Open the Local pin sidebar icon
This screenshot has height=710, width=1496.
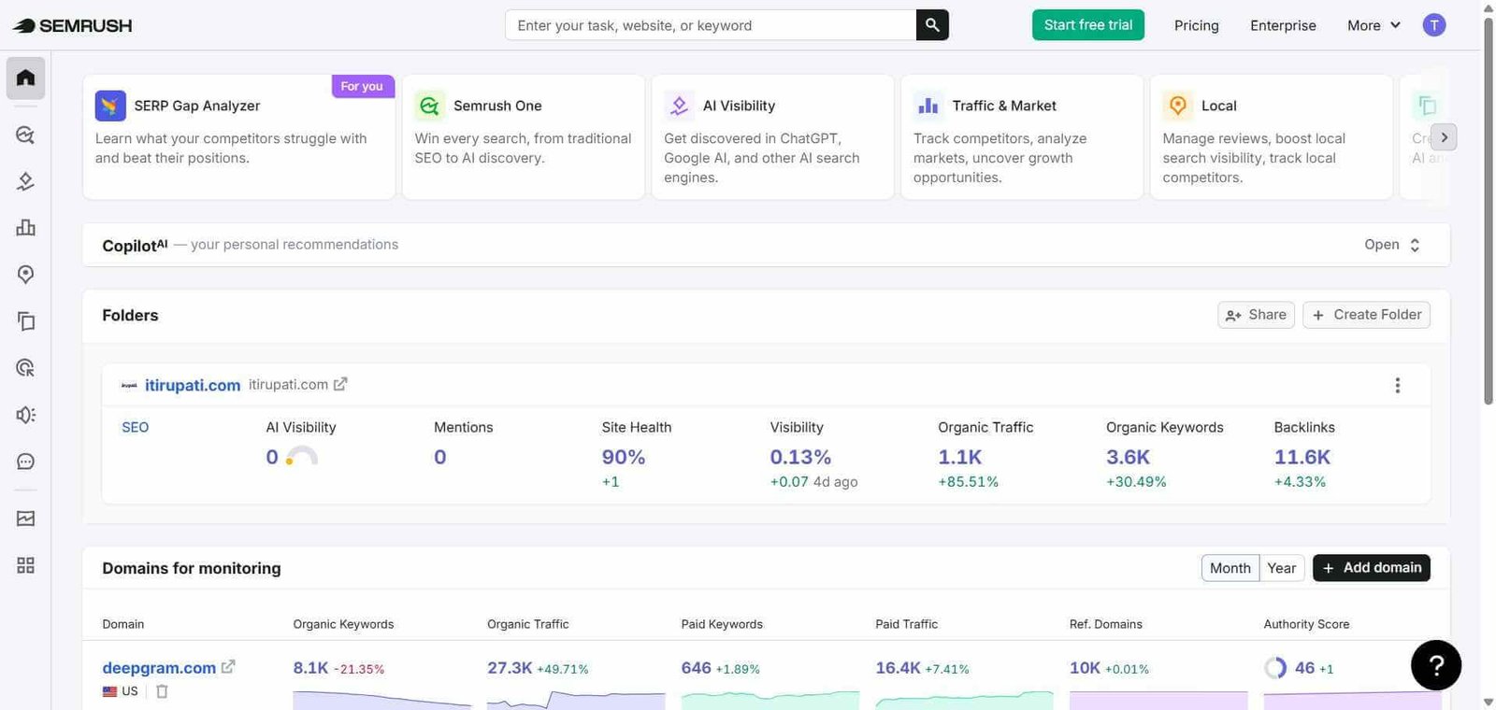25,275
